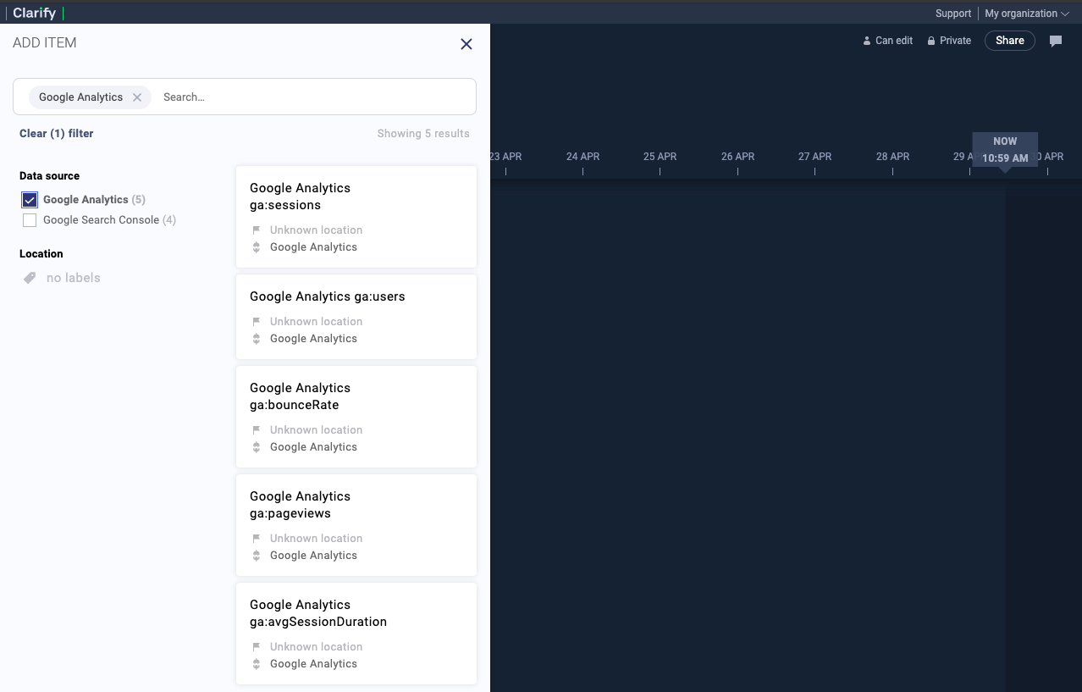Click the label tag icon under Location
Viewport: 1082px width, 692px height.
click(30, 278)
